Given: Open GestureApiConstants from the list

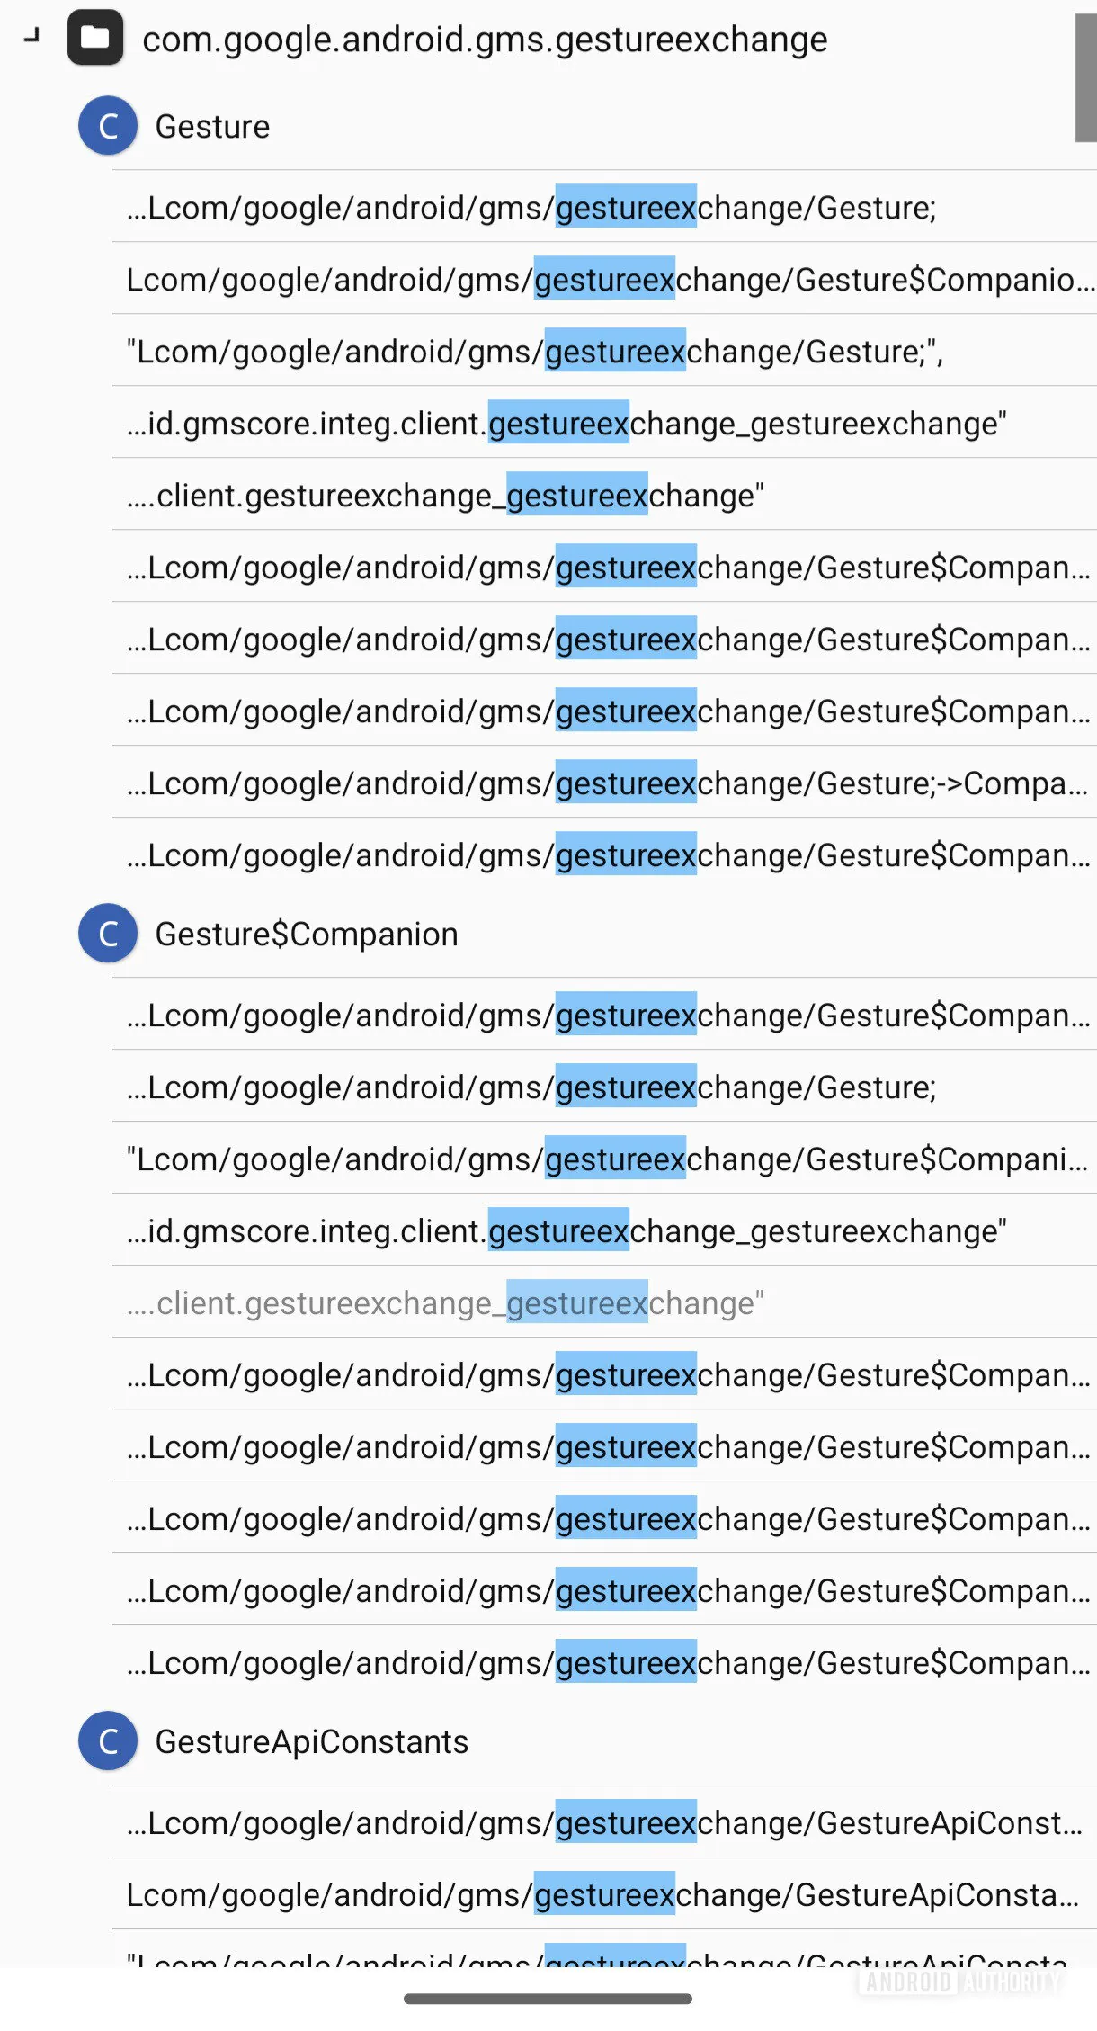Looking at the screenshot, I should 310,1740.
